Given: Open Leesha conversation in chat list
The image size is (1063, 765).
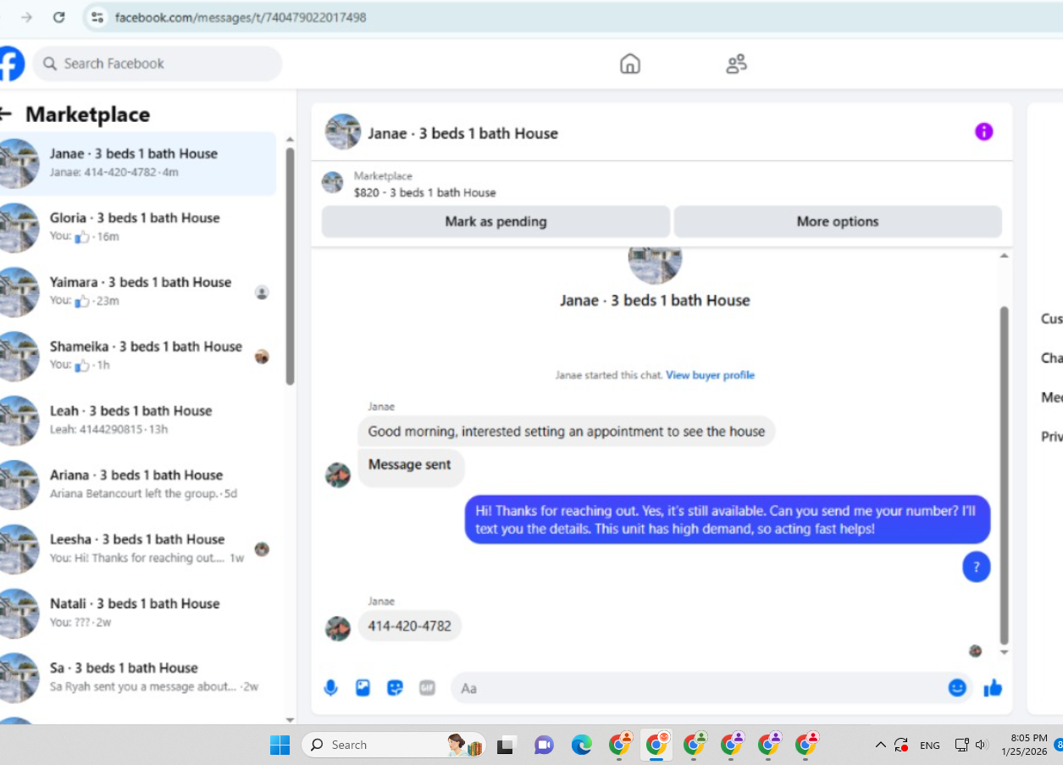Looking at the screenshot, I should pyautogui.click(x=138, y=549).
